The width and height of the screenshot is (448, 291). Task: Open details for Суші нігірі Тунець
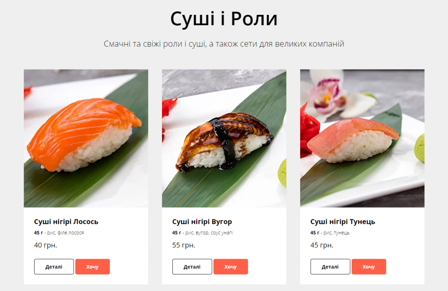pos(330,267)
